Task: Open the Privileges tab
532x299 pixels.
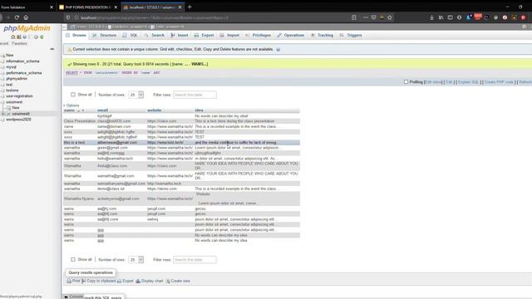Action: 258,35
